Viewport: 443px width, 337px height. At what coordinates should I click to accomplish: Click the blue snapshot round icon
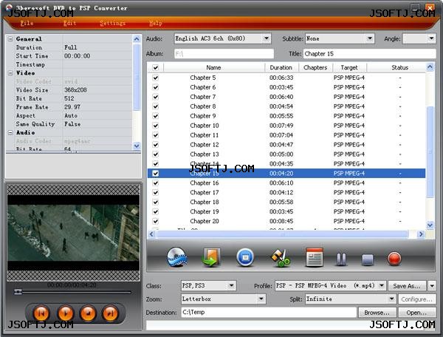pos(245,257)
